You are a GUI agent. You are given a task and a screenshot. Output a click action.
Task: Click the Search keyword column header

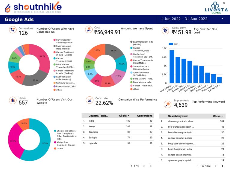178,116
